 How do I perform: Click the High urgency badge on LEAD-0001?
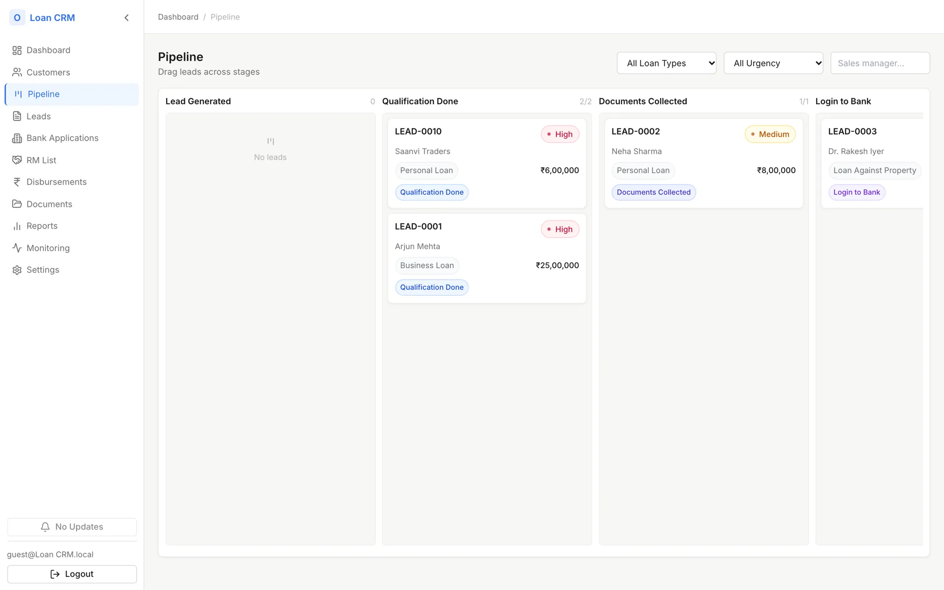[x=560, y=229]
